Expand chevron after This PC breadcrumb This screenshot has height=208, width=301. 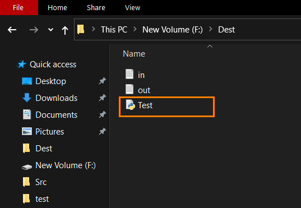[x=135, y=29]
